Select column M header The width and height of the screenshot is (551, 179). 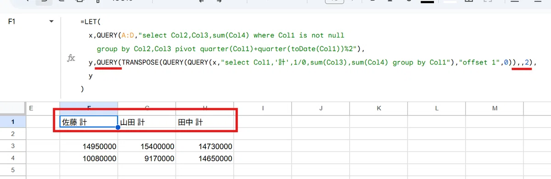point(495,108)
